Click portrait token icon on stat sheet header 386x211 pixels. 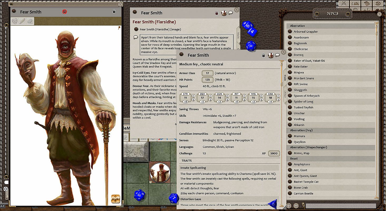pyautogui.click(x=271, y=55)
